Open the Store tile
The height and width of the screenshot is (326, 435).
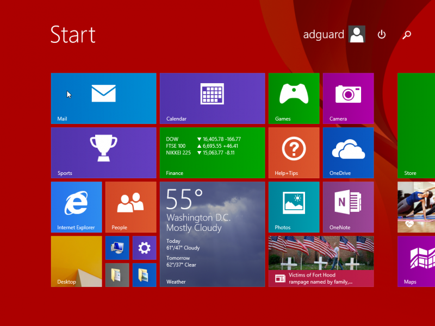tap(416, 126)
